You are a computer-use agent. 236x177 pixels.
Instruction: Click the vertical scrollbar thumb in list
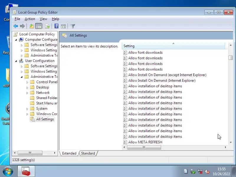(230, 58)
